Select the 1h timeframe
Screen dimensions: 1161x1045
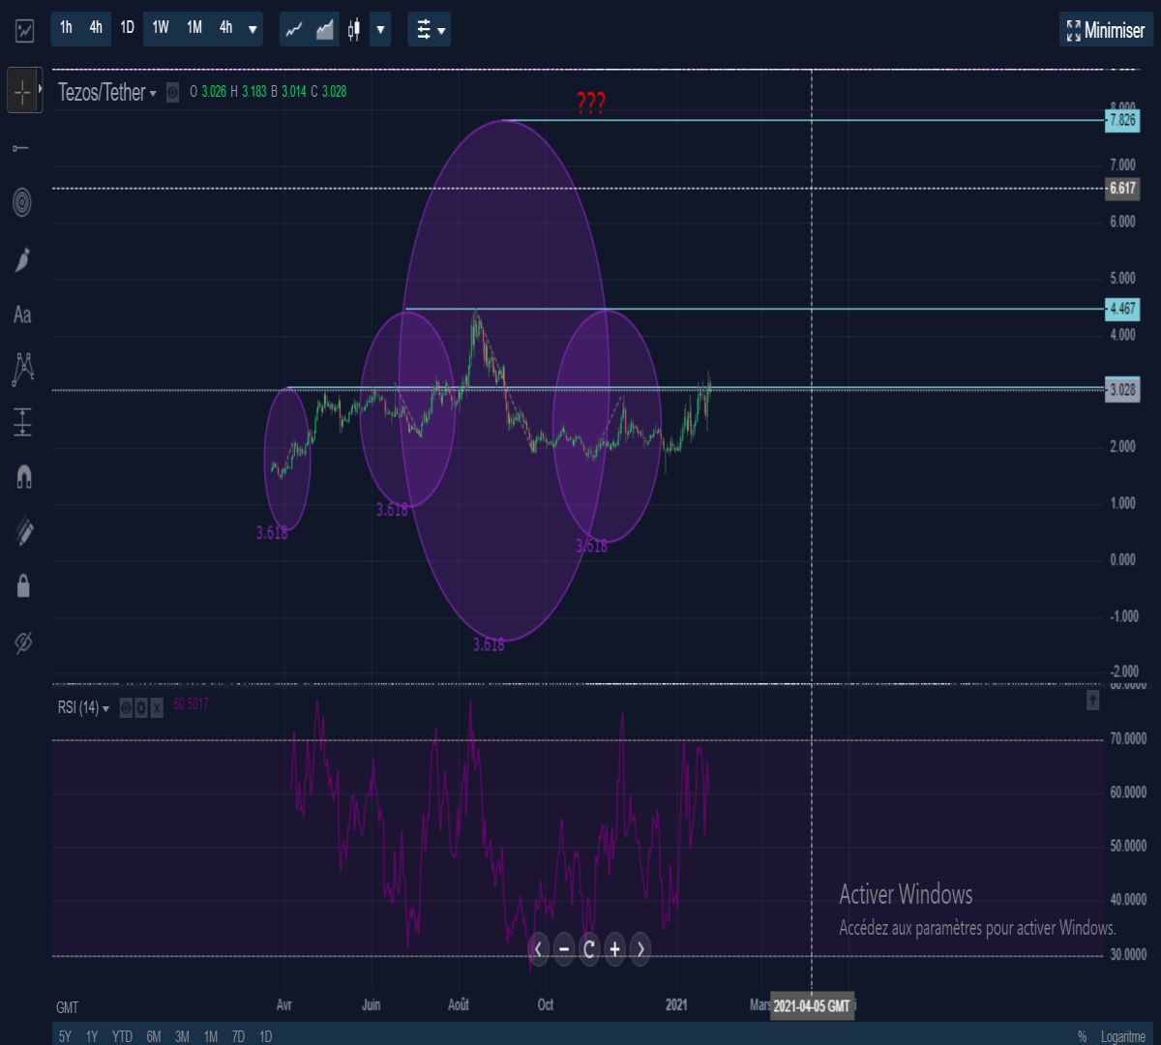coord(66,28)
